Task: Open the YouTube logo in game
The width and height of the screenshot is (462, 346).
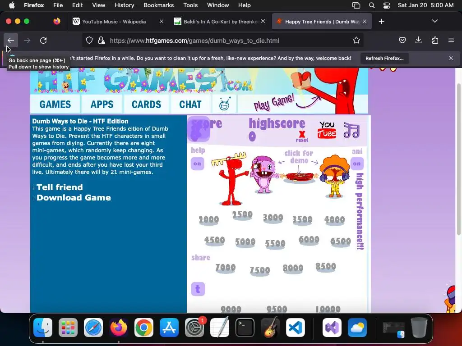Action: tap(327, 130)
